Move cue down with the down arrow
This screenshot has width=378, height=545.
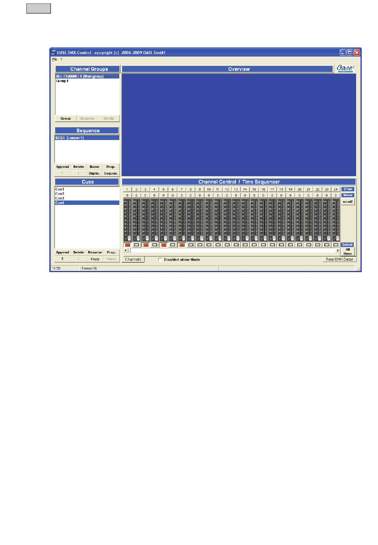coord(79,259)
